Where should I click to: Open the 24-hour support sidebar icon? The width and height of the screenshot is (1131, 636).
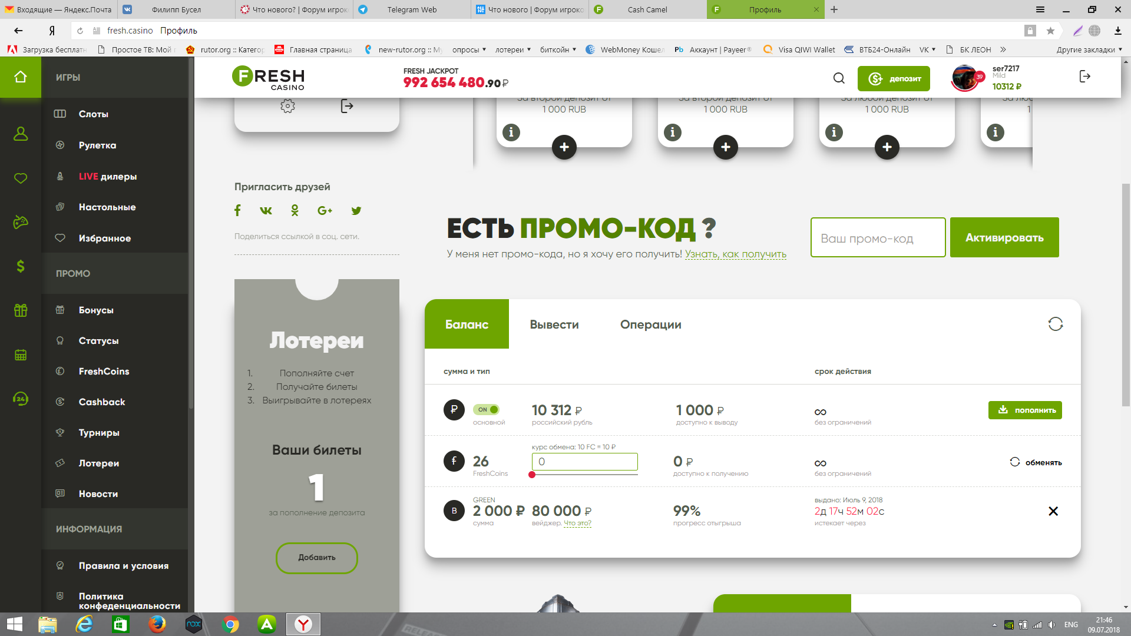(x=21, y=399)
